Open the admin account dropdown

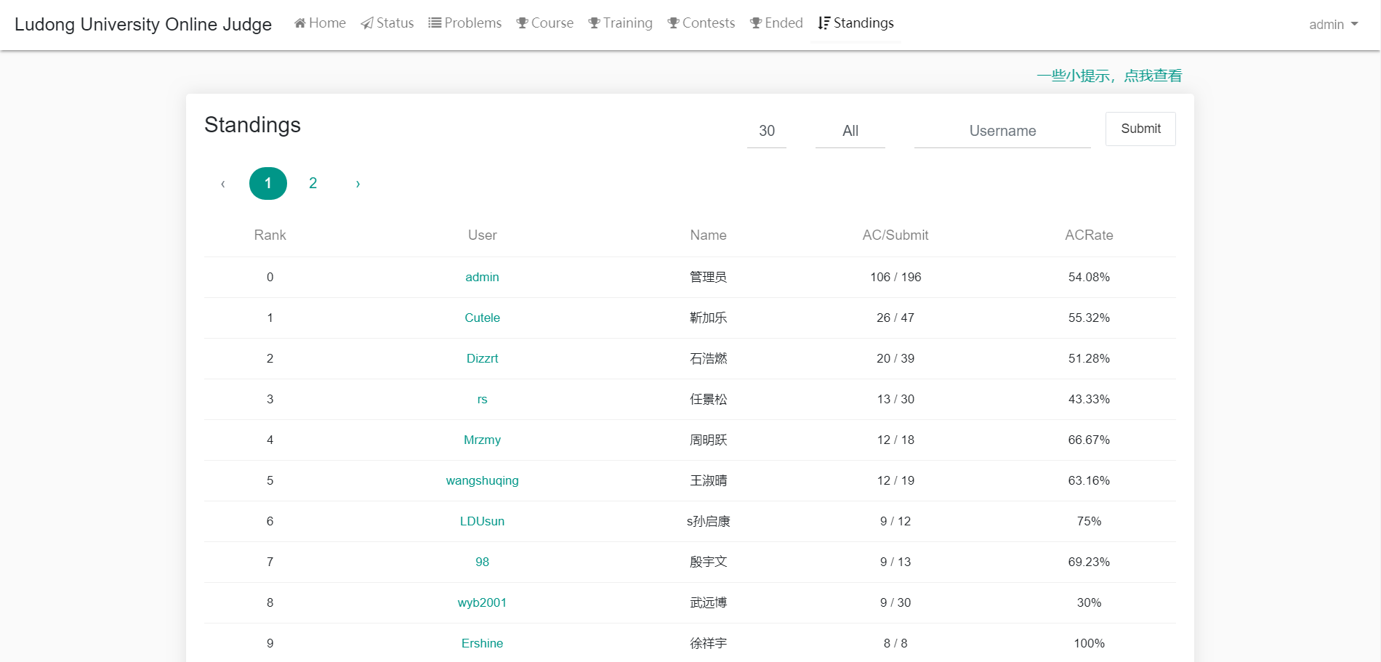(1333, 24)
